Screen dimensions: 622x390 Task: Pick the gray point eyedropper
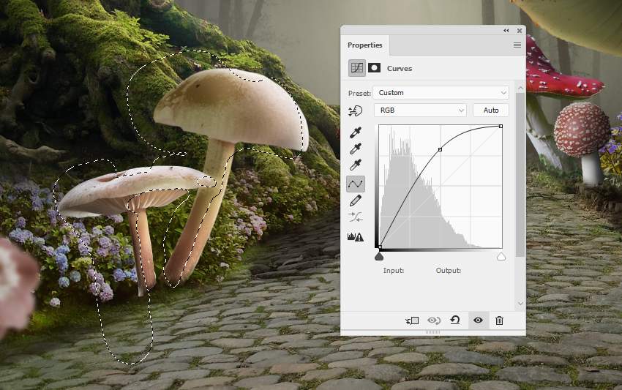356,149
